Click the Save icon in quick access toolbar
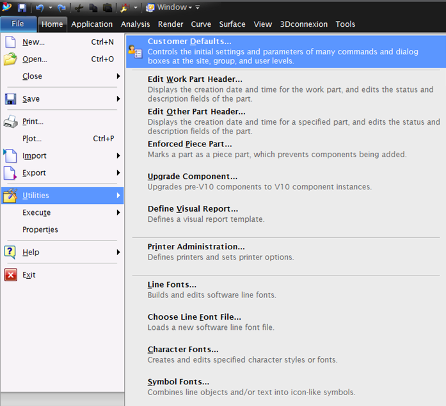Viewport: 446px width, 406px height. 22,7
